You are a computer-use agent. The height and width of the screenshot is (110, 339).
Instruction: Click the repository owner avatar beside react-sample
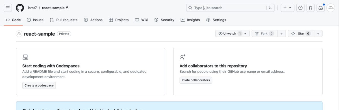pos(19,34)
